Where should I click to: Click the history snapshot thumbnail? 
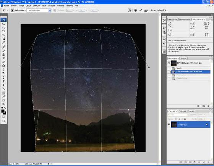(174, 63)
